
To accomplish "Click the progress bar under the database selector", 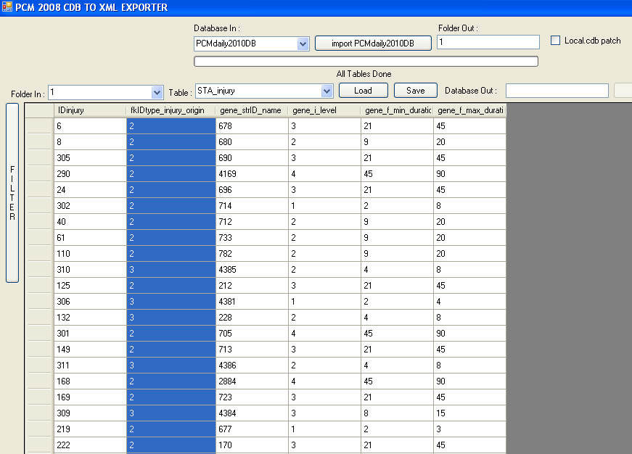I will point(366,61).
